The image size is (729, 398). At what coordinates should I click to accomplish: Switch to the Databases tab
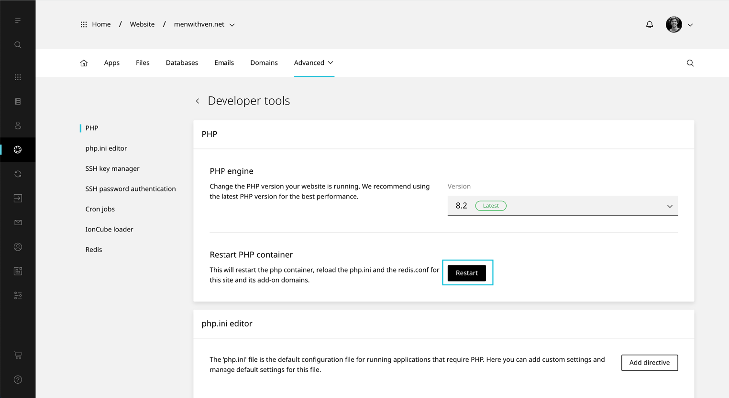coord(182,63)
